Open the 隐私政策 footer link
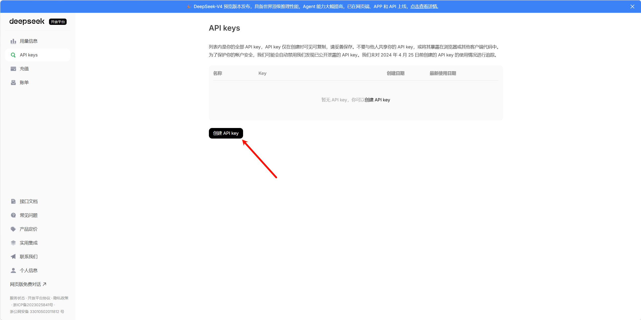 (61, 298)
